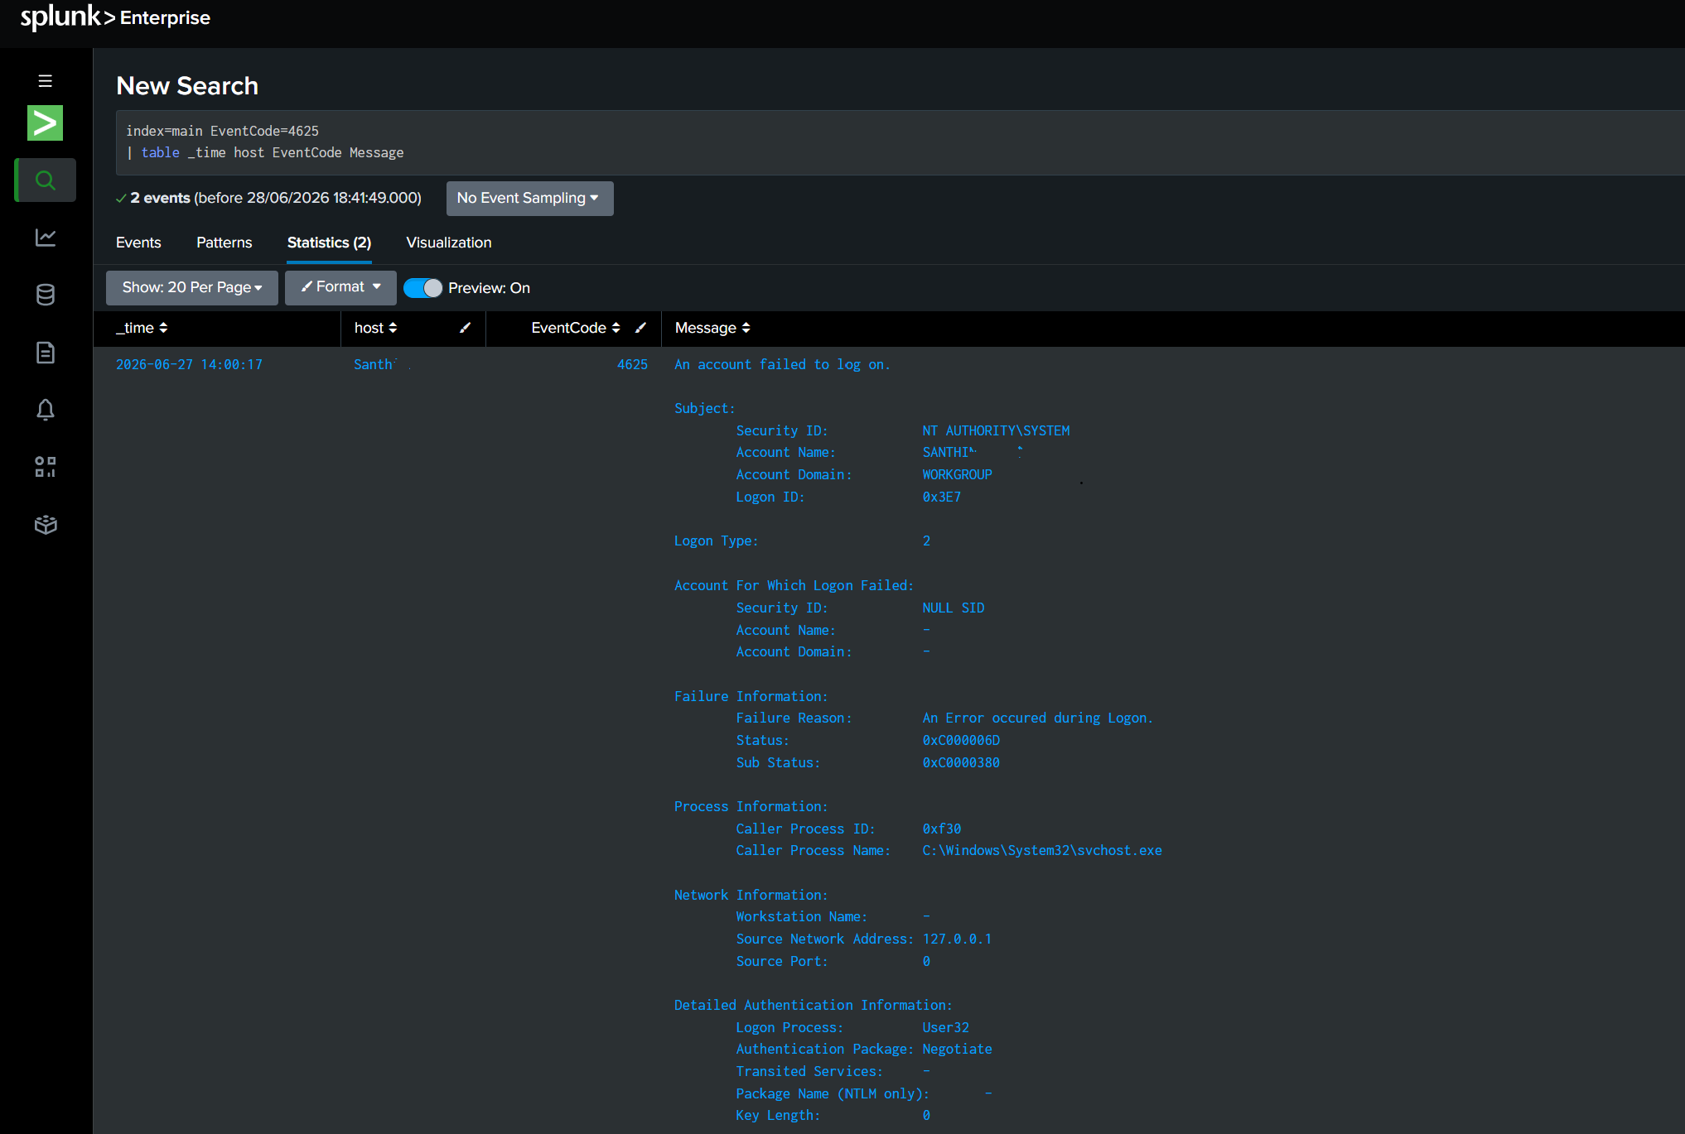This screenshot has width=1685, height=1134.
Task: Open the Apps package box sidebar icon
Action: click(46, 525)
